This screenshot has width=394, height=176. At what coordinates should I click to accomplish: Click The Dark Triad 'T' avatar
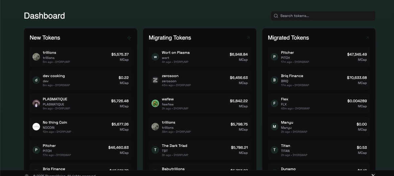pyautogui.click(x=155, y=150)
